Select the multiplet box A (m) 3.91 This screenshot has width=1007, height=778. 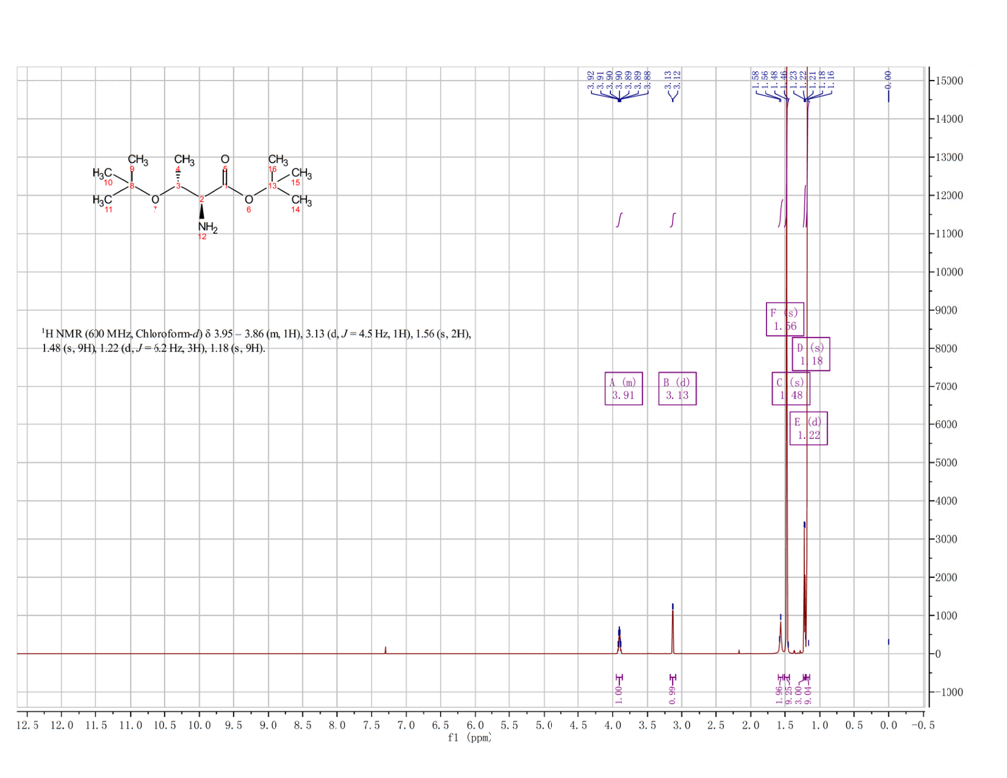[624, 389]
